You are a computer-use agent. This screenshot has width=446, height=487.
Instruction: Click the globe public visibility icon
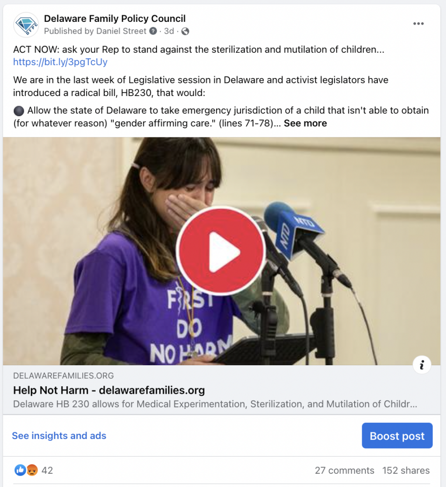click(185, 31)
